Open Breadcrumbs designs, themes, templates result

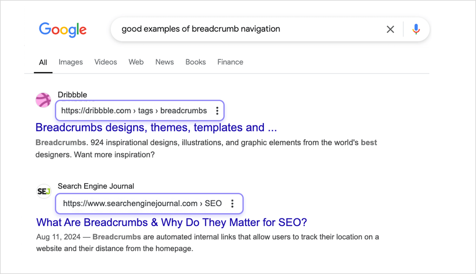pos(156,127)
